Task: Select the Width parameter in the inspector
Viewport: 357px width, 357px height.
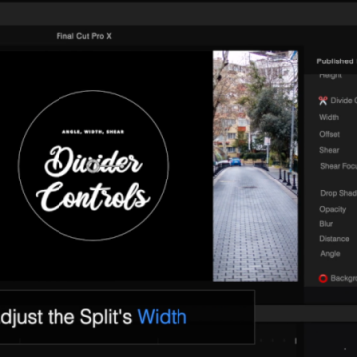Action: pos(329,117)
